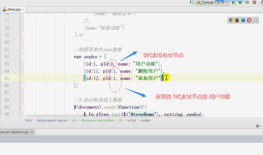Click first div breadcrumb after body
The height and width of the screenshot is (155, 263).
[x=74, y=120]
